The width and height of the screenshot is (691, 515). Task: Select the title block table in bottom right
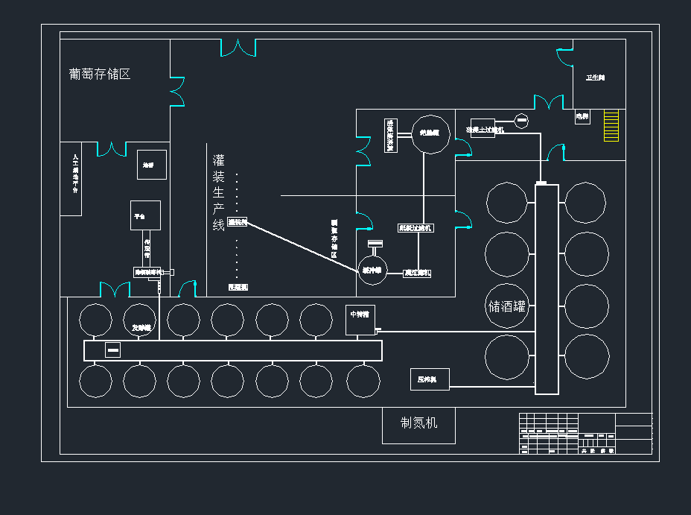pos(585,433)
